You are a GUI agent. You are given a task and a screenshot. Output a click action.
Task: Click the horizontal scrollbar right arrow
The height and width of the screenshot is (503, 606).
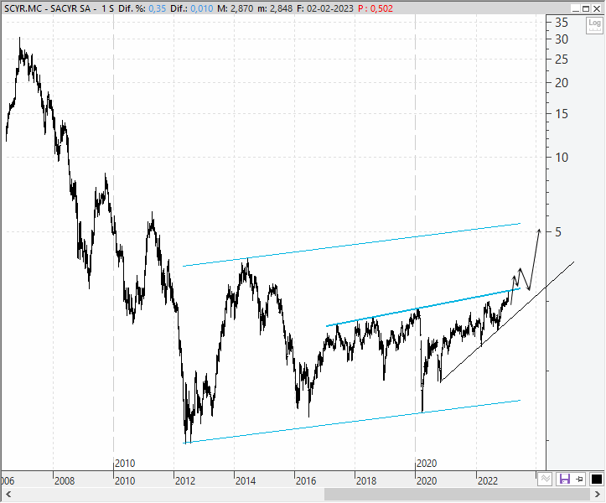(598, 494)
